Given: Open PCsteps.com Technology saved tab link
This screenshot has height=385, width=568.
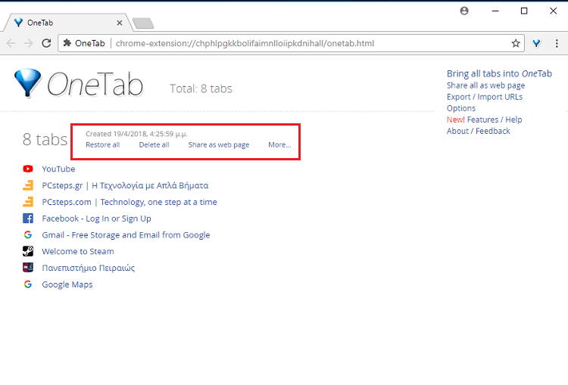Looking at the screenshot, I should point(130,202).
